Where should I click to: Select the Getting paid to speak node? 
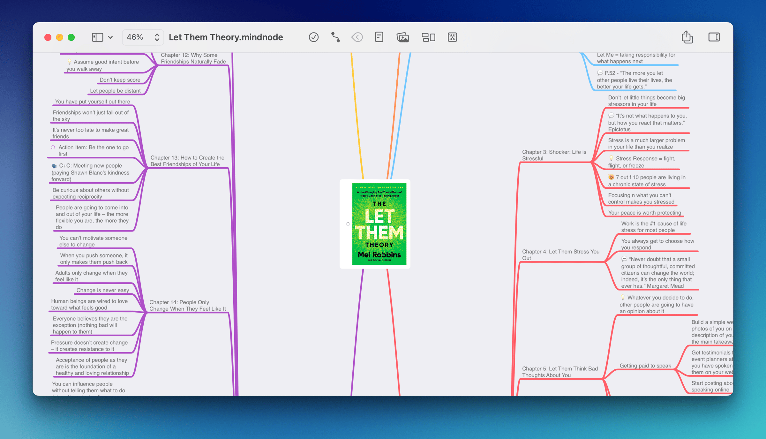[x=645, y=366]
